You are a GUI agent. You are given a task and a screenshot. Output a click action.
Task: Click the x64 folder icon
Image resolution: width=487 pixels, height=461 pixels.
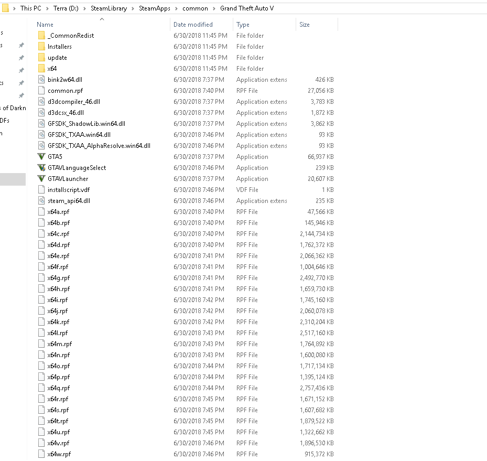[x=41, y=69]
